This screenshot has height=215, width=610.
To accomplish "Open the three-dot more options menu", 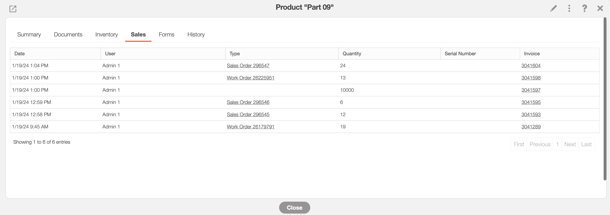I will [x=569, y=8].
